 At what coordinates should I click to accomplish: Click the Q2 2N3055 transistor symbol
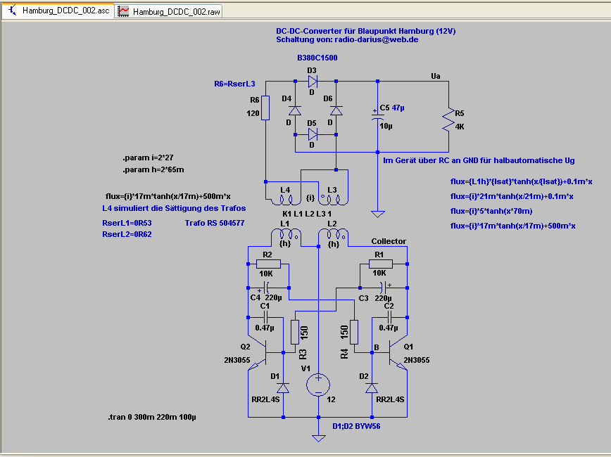(x=258, y=354)
